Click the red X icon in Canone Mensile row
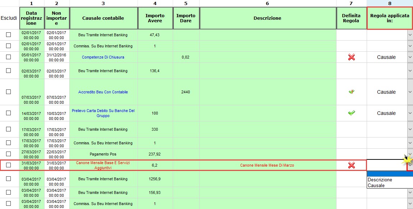 coord(351,165)
